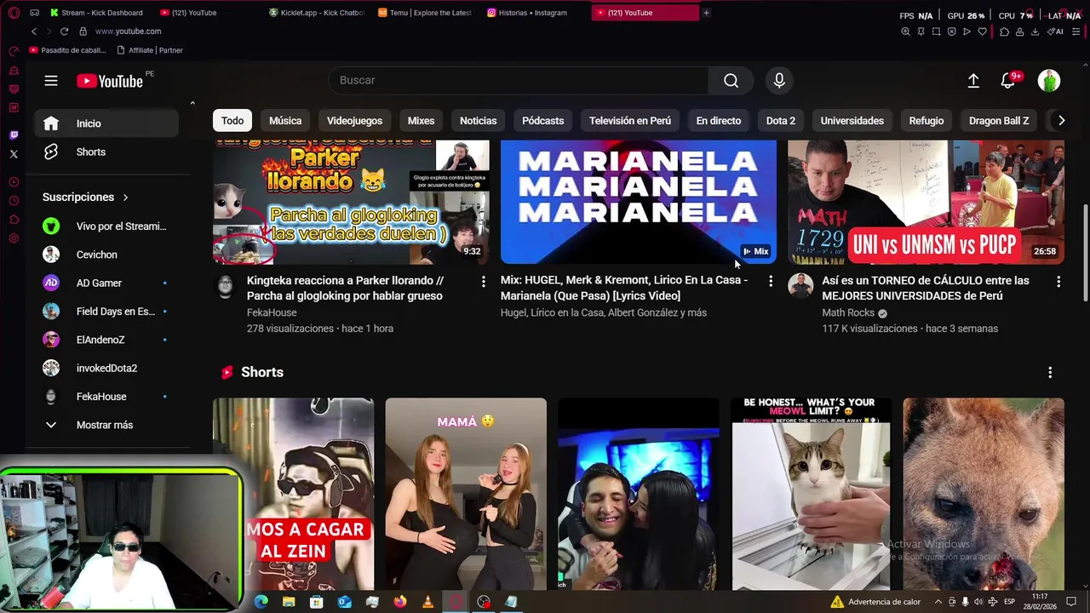Reload the current page

[x=64, y=32]
